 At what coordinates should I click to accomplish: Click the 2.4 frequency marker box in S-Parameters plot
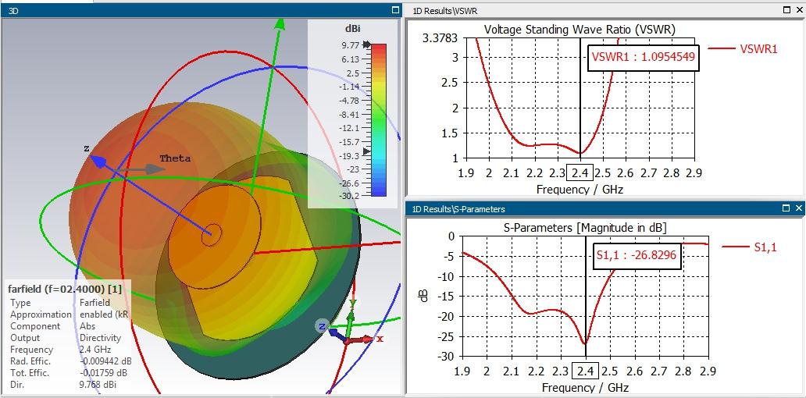tap(586, 371)
